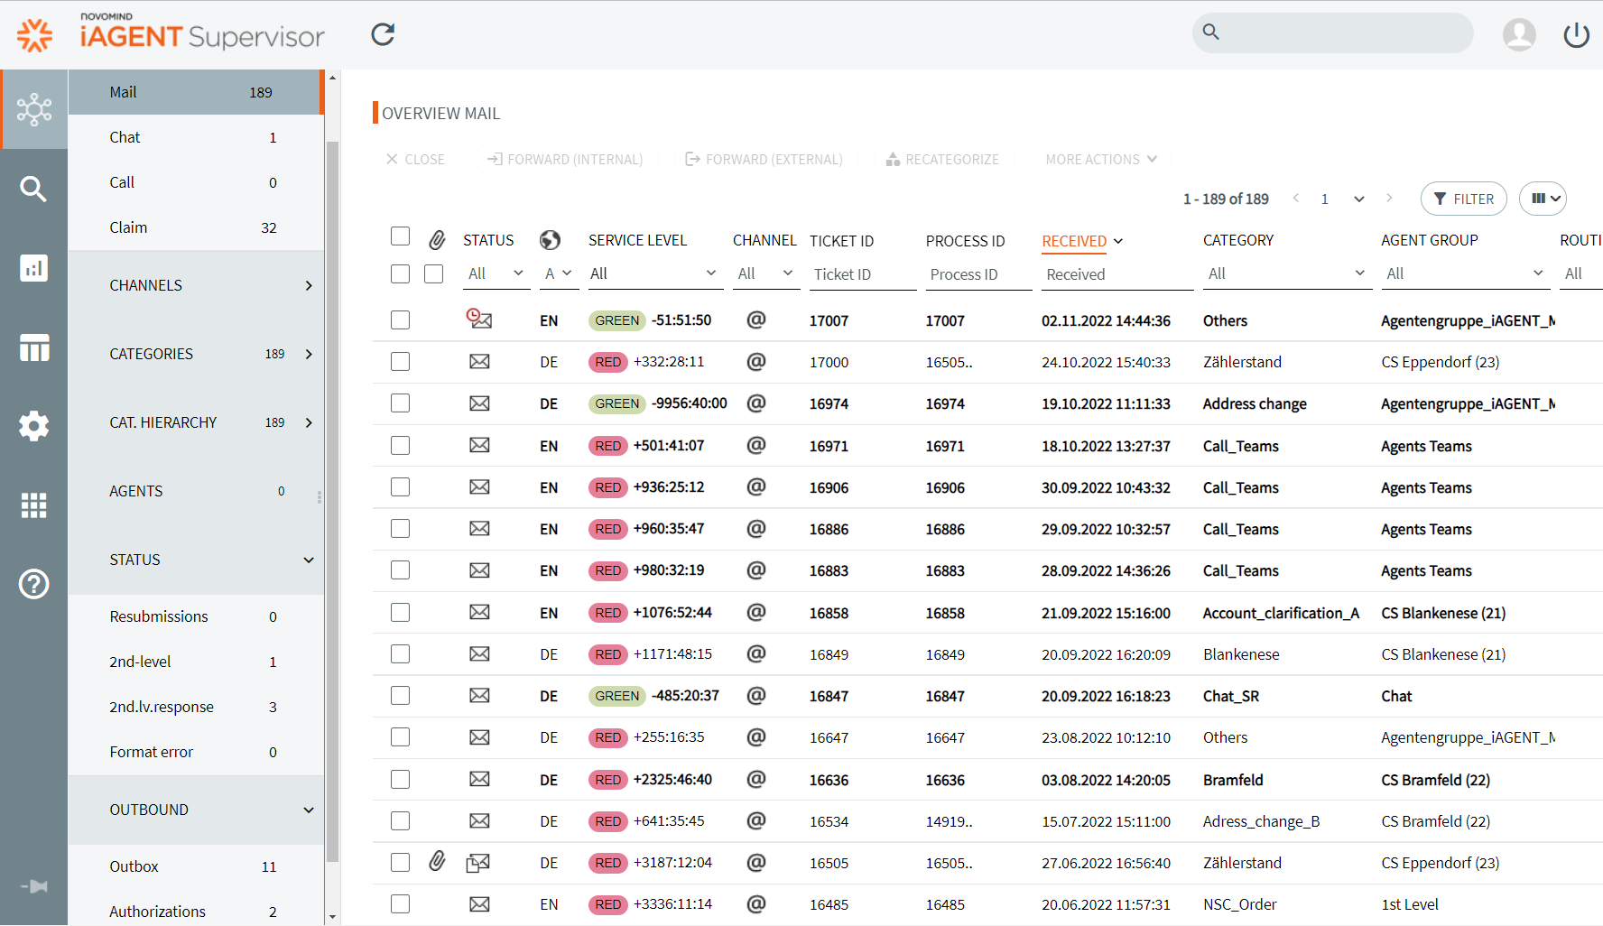Click envelope icon for ticket 17000

(479, 362)
